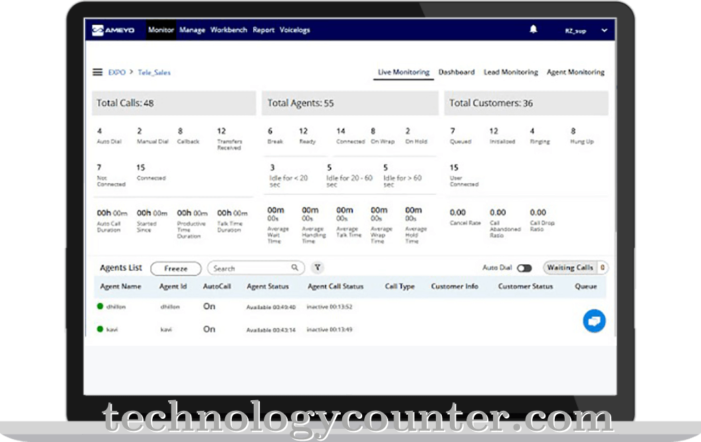Click kavi's AutoCall On value
The width and height of the screenshot is (701, 442).
pos(209,329)
